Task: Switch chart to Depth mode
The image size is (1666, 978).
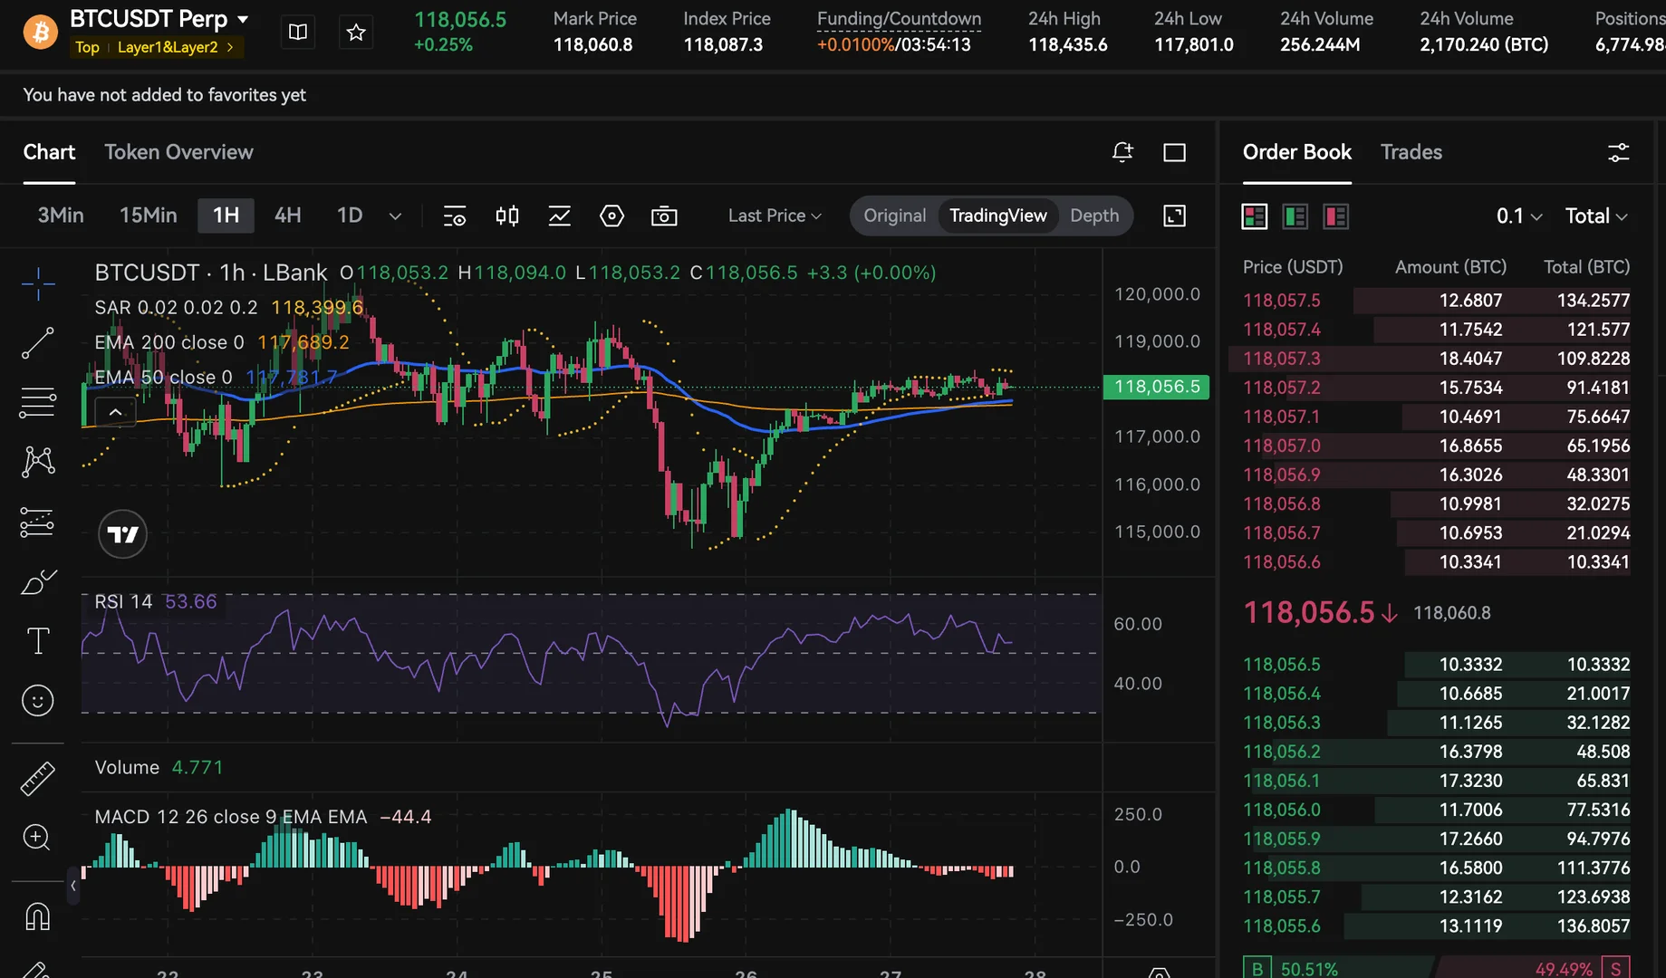Action: (1094, 216)
